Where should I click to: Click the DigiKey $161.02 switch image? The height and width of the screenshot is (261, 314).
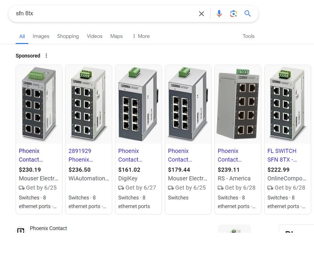(139, 104)
